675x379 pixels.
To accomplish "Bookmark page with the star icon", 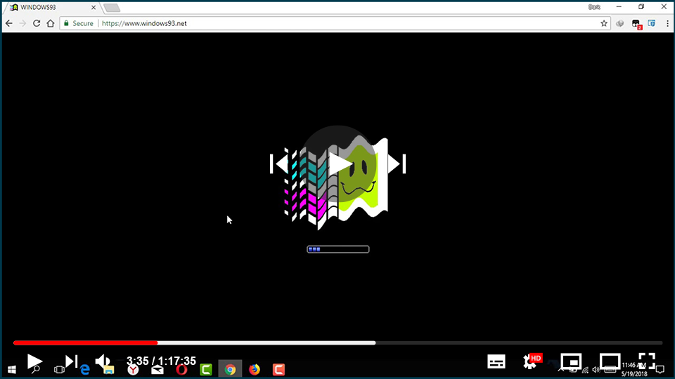I will click(604, 23).
